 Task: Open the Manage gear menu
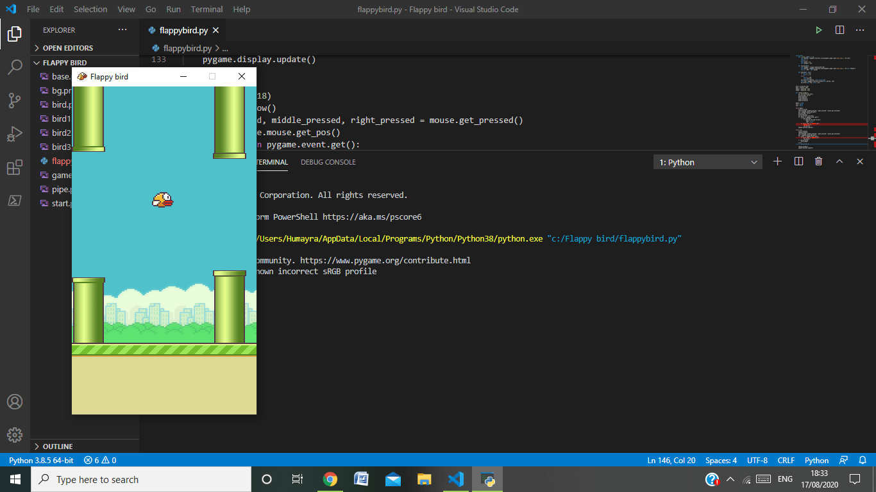14,435
